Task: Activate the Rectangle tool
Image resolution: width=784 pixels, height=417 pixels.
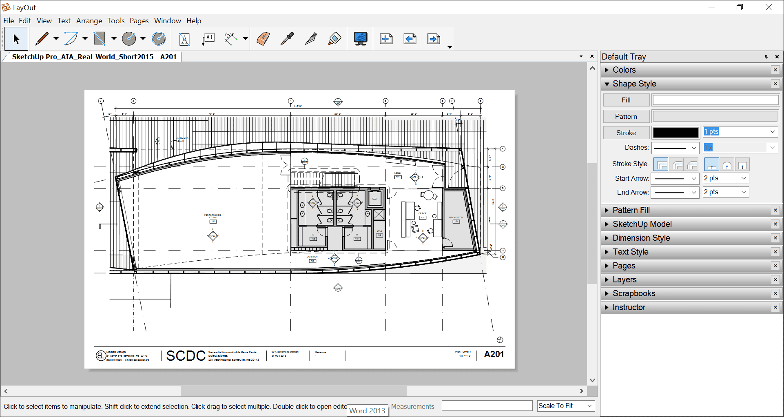Action: [100, 39]
